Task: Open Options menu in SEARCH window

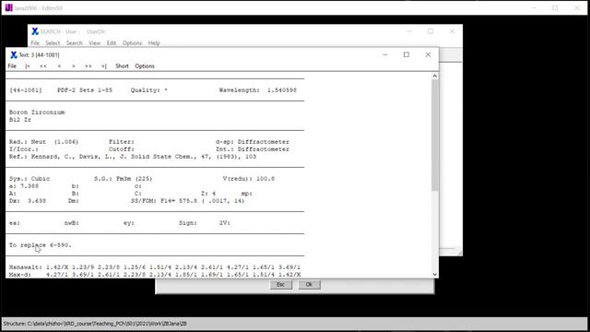Action: [132, 43]
